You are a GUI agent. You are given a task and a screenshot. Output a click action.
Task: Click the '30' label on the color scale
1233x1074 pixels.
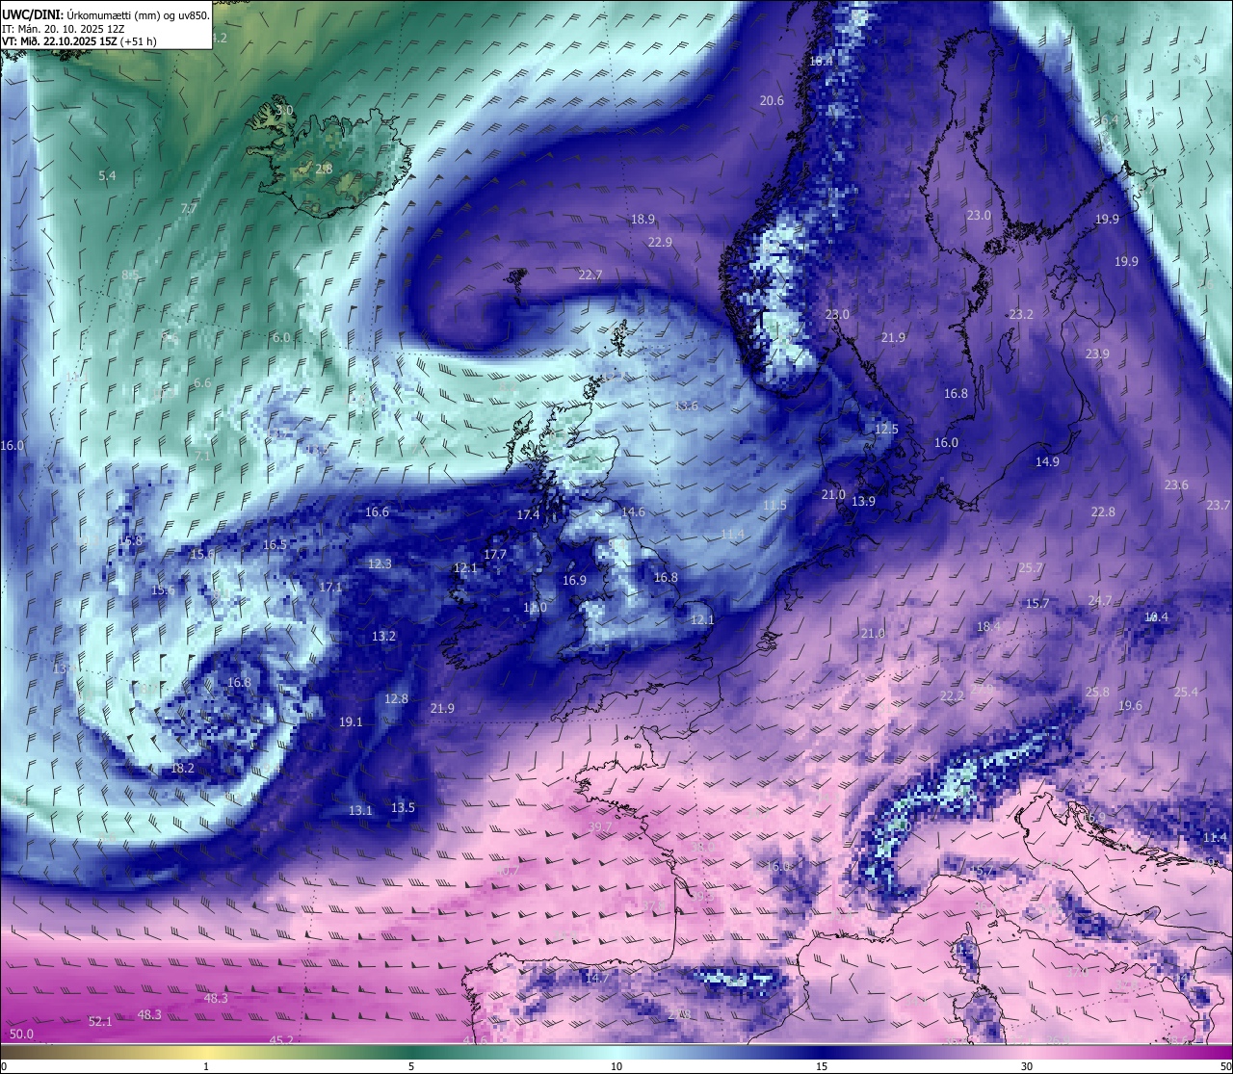pyautogui.click(x=1027, y=1066)
